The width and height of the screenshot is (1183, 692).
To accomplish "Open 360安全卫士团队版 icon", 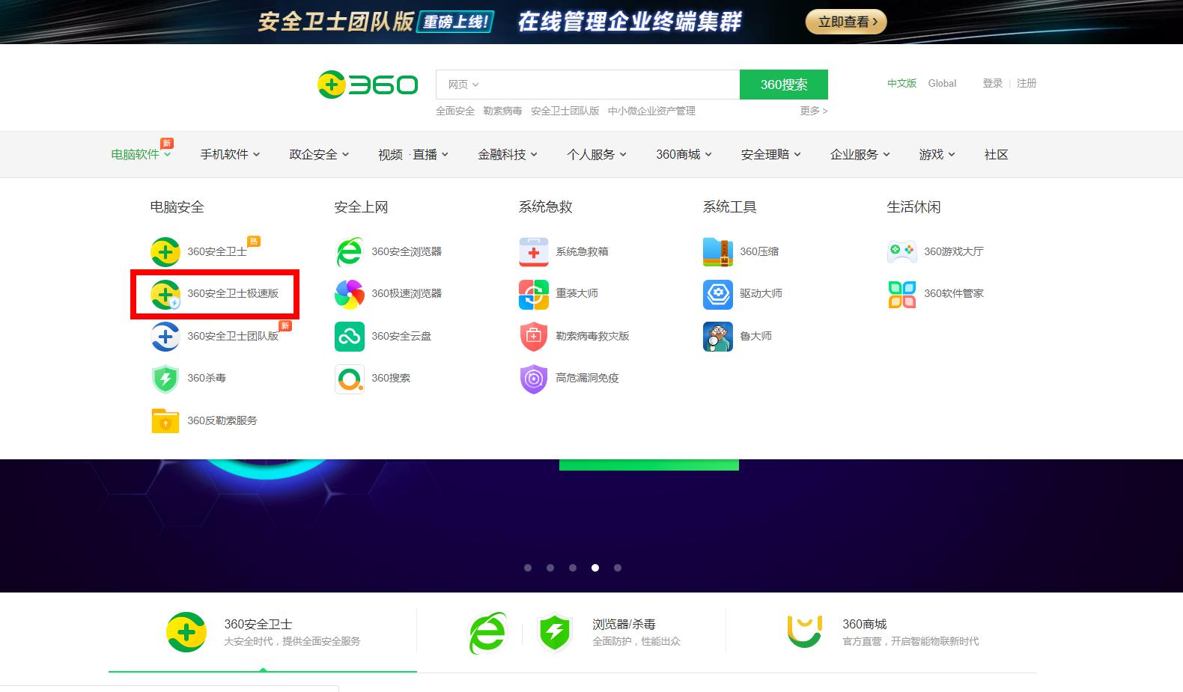I will click(165, 337).
